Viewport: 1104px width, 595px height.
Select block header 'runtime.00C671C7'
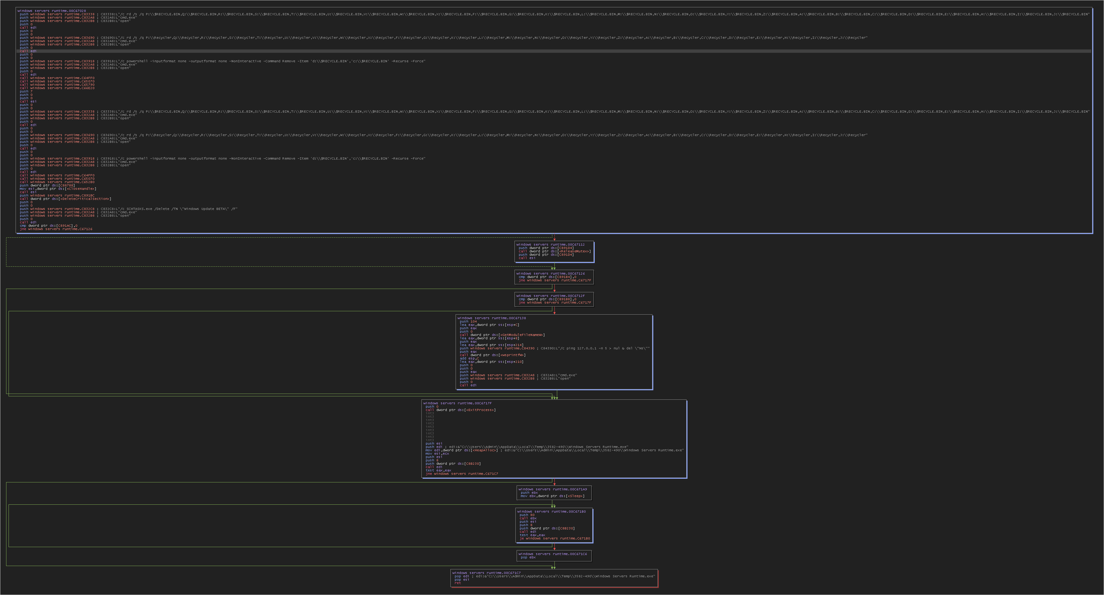pyautogui.click(x=486, y=573)
